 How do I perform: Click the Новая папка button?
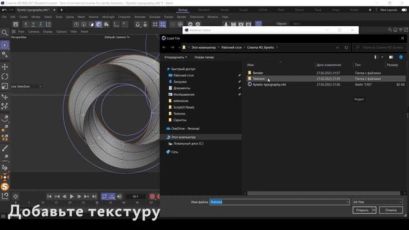204,57
